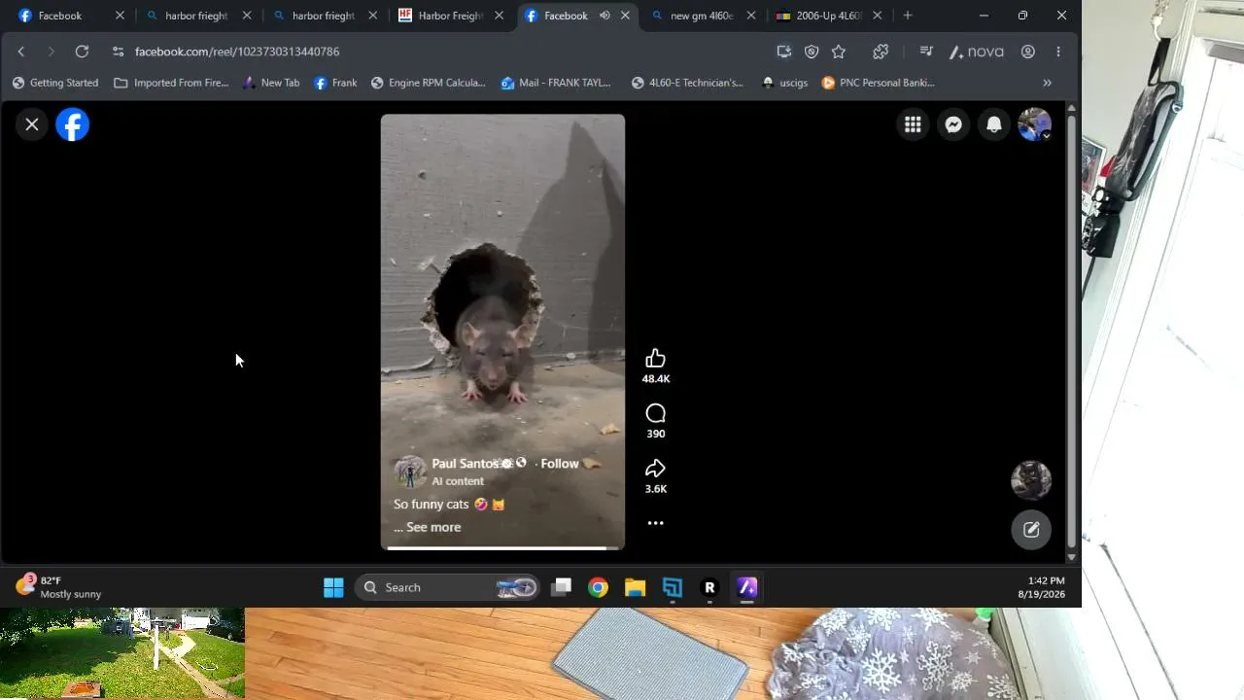The image size is (1244, 700).
Task: Open the uscigs bookmark
Action: (784, 83)
